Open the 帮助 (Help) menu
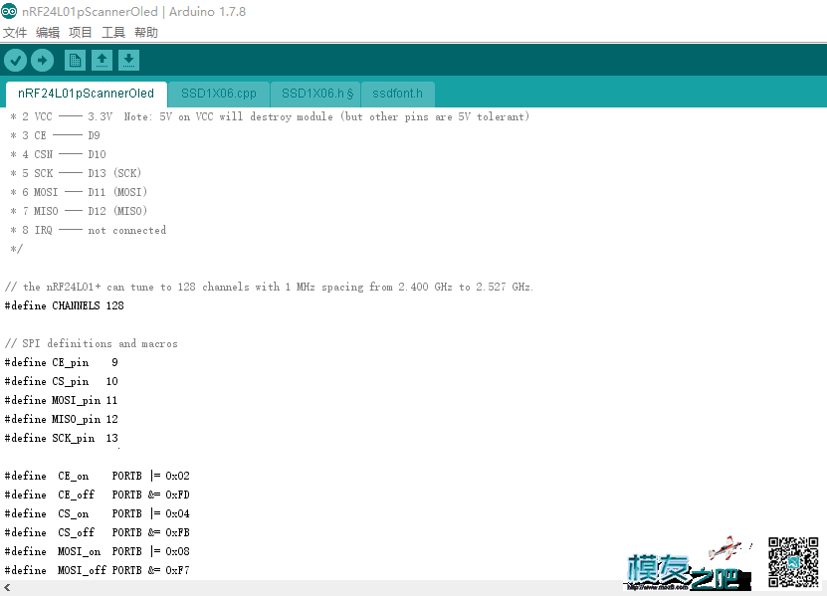Screen dimensions: 827x596 (x=146, y=33)
